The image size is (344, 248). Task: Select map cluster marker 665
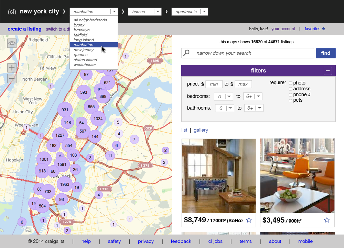91,107
